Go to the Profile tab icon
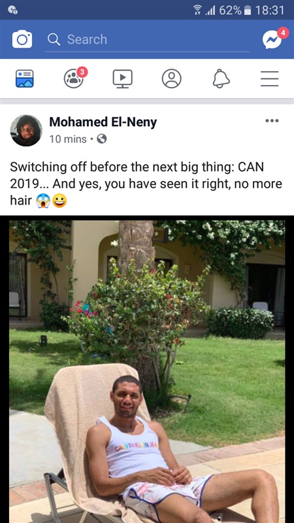 coord(171,78)
